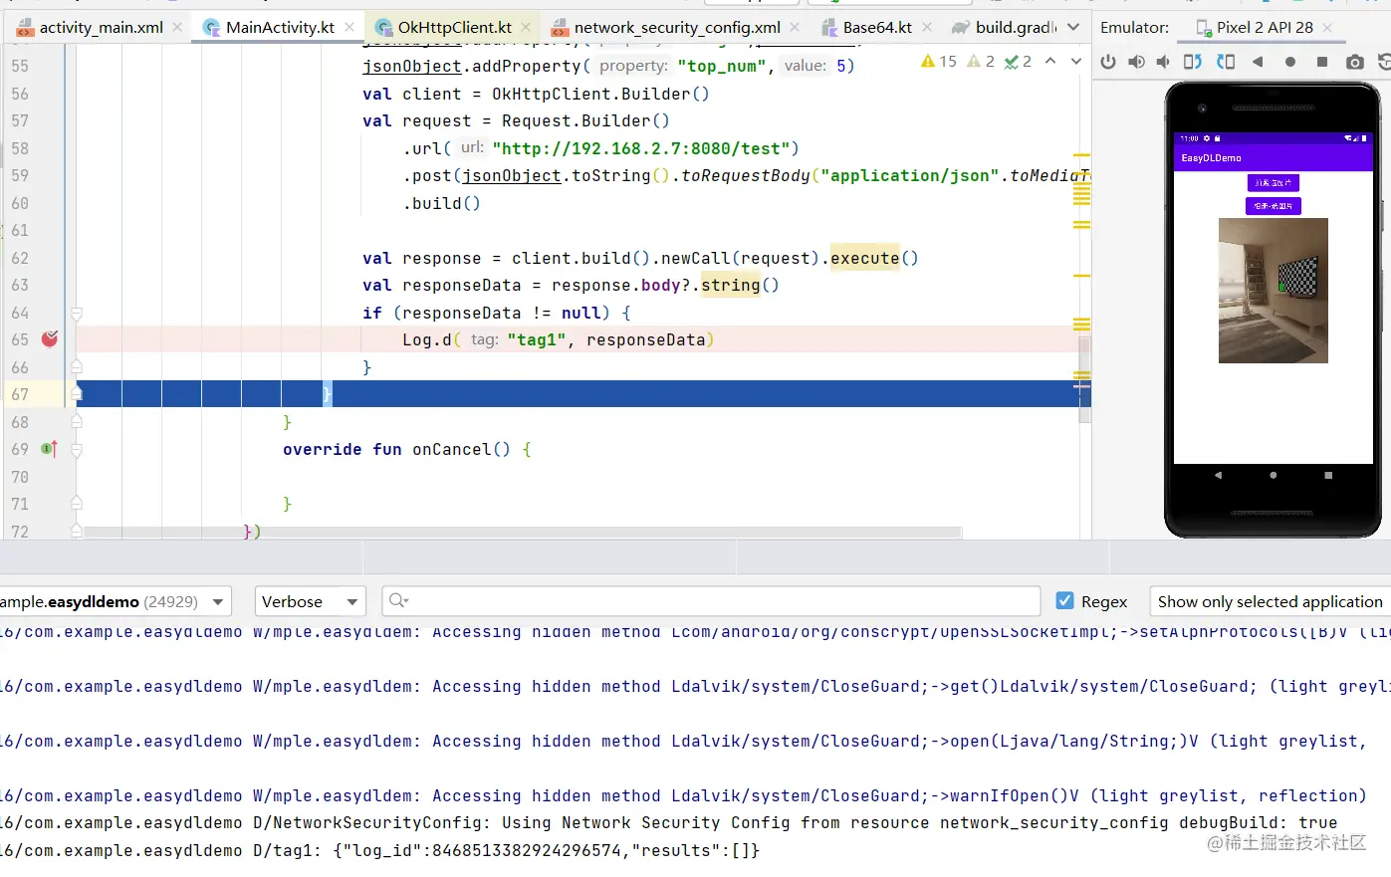Click the "top_num" string on line 55

[721, 66]
